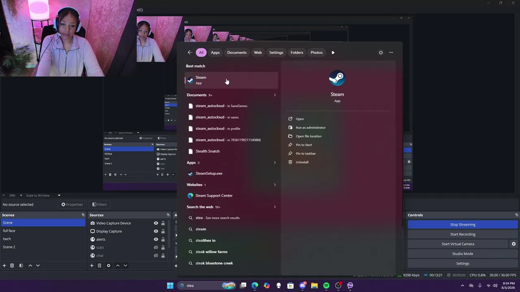This screenshot has width=520, height=292.
Task: Show more search filter tabs arrow
Action: click(x=333, y=52)
